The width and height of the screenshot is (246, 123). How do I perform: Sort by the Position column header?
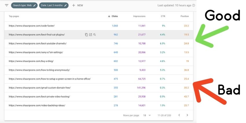[185, 16]
